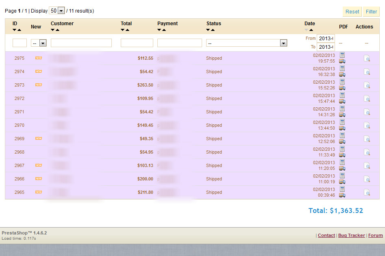
Task: Open delivery slip for order 2971
Action: point(342,115)
